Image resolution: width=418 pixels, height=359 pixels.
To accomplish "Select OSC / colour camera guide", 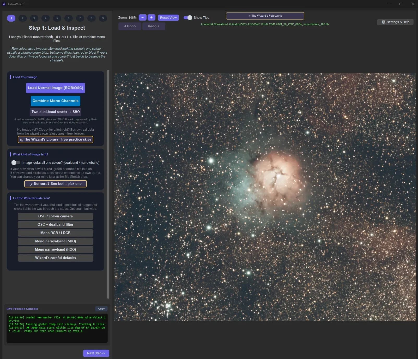I will [x=56, y=216].
